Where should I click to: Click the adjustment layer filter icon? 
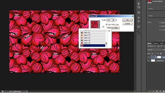coord(162,46)
